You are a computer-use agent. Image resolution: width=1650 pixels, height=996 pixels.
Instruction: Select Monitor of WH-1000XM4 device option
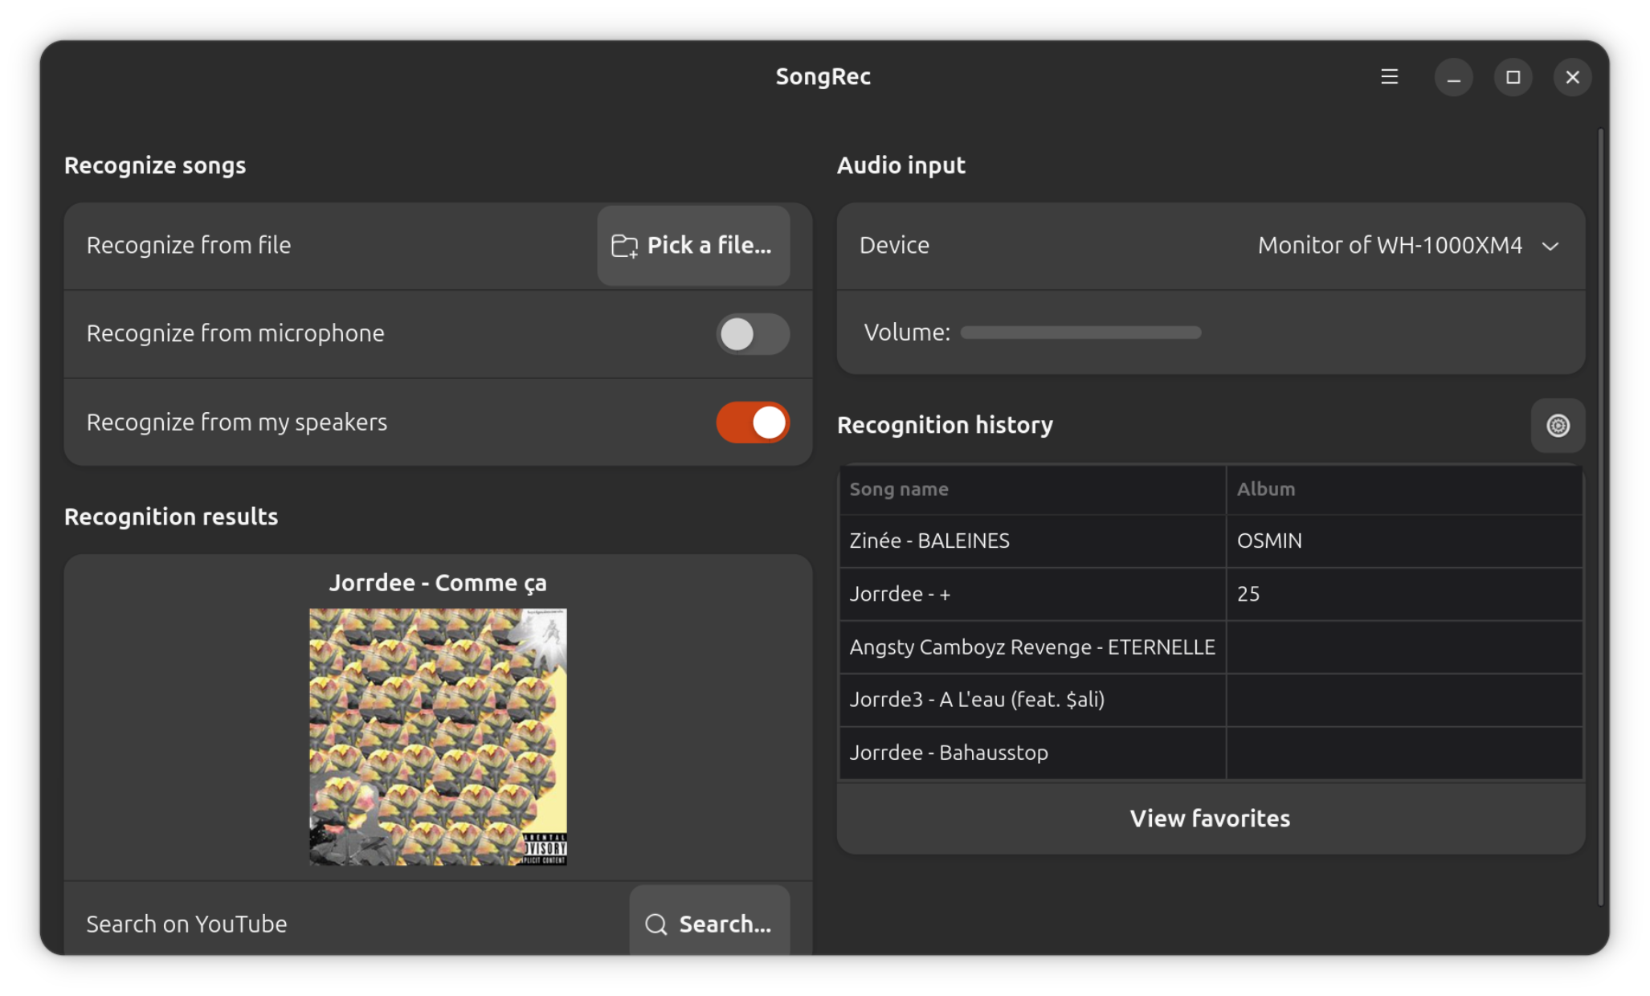coord(1390,246)
